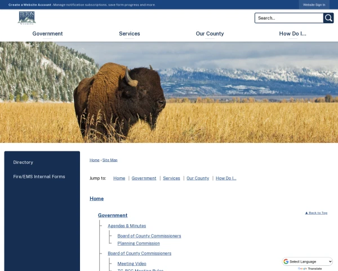The width and height of the screenshot is (338, 271).
Task: Click the Government heading in site map
Action: coord(113,216)
